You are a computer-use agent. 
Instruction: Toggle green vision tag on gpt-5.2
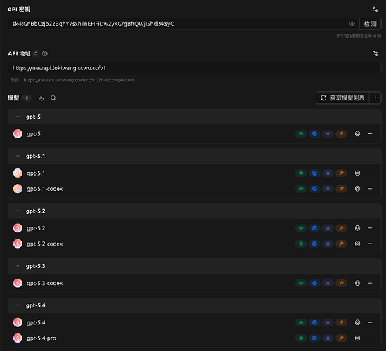coord(301,228)
